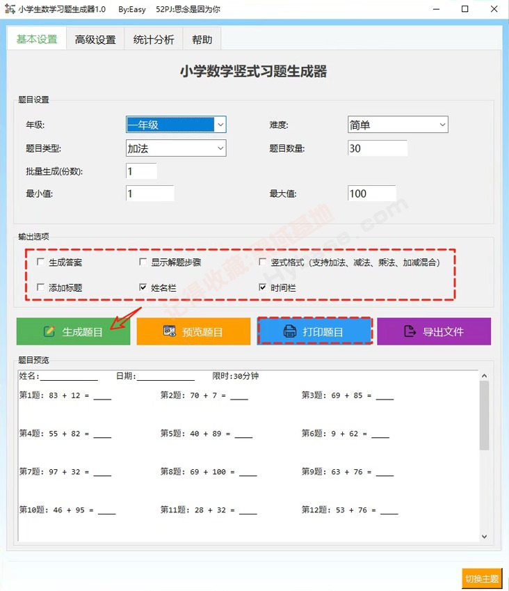Switch to the 帮助 tab
This screenshot has height=591, width=509.
pos(202,39)
